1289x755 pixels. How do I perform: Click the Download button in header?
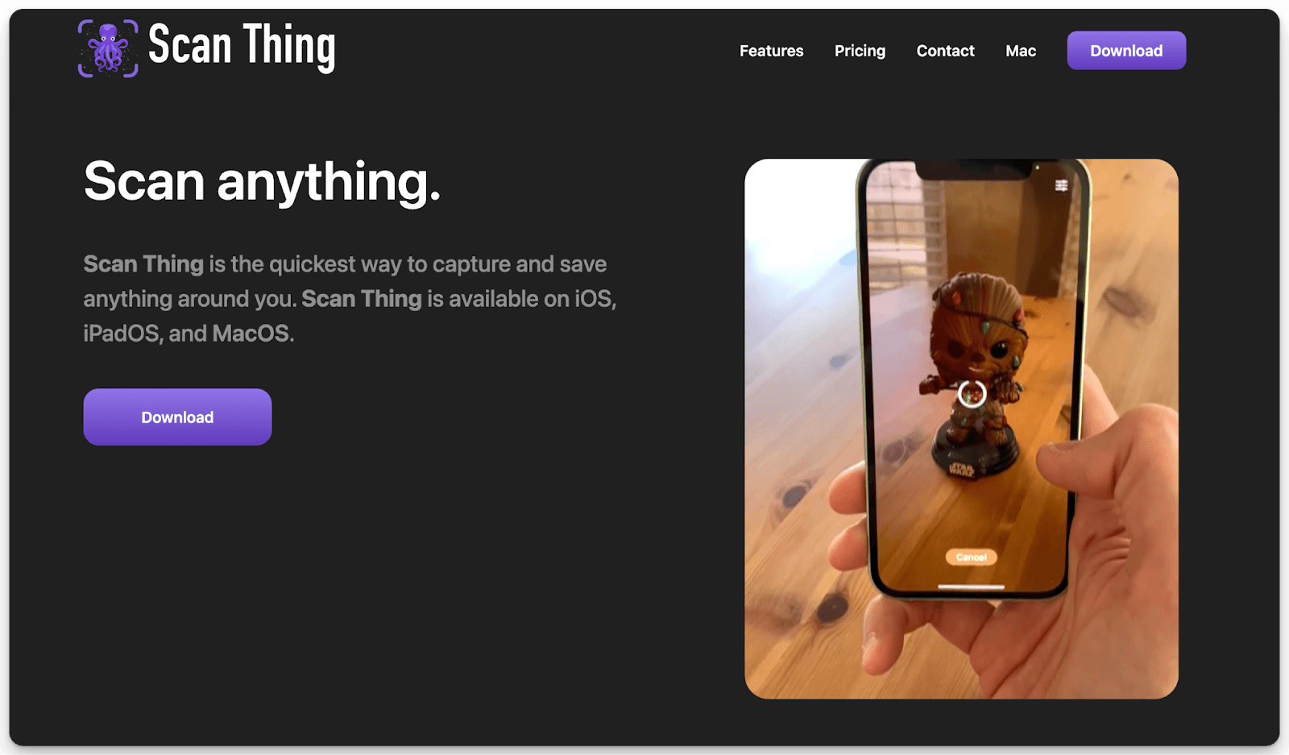coord(1126,50)
